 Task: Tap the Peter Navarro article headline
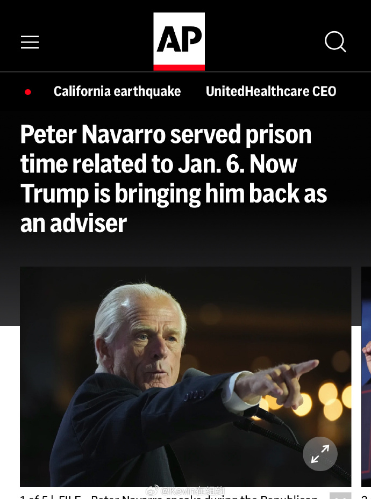coord(174,178)
